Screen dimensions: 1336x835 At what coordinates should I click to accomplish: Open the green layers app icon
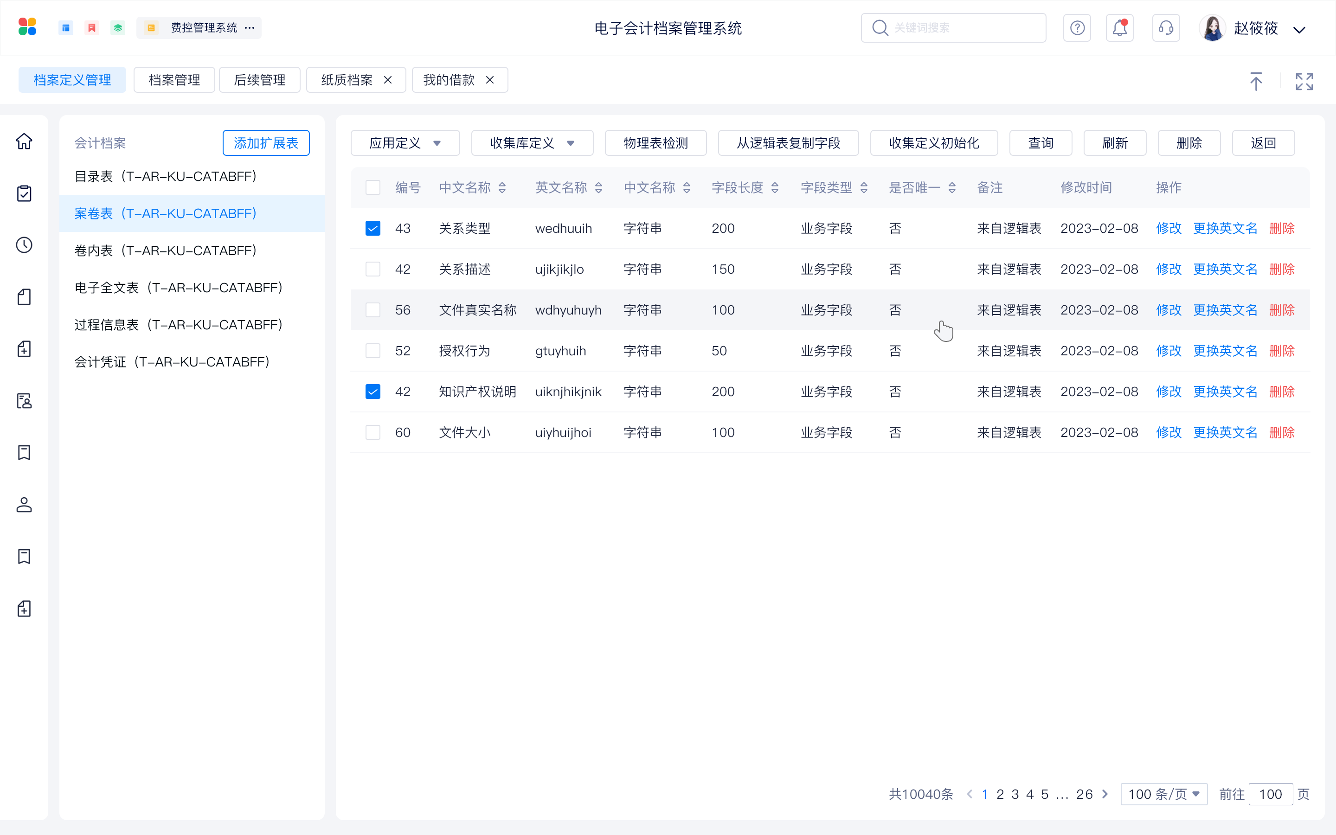pos(117,28)
